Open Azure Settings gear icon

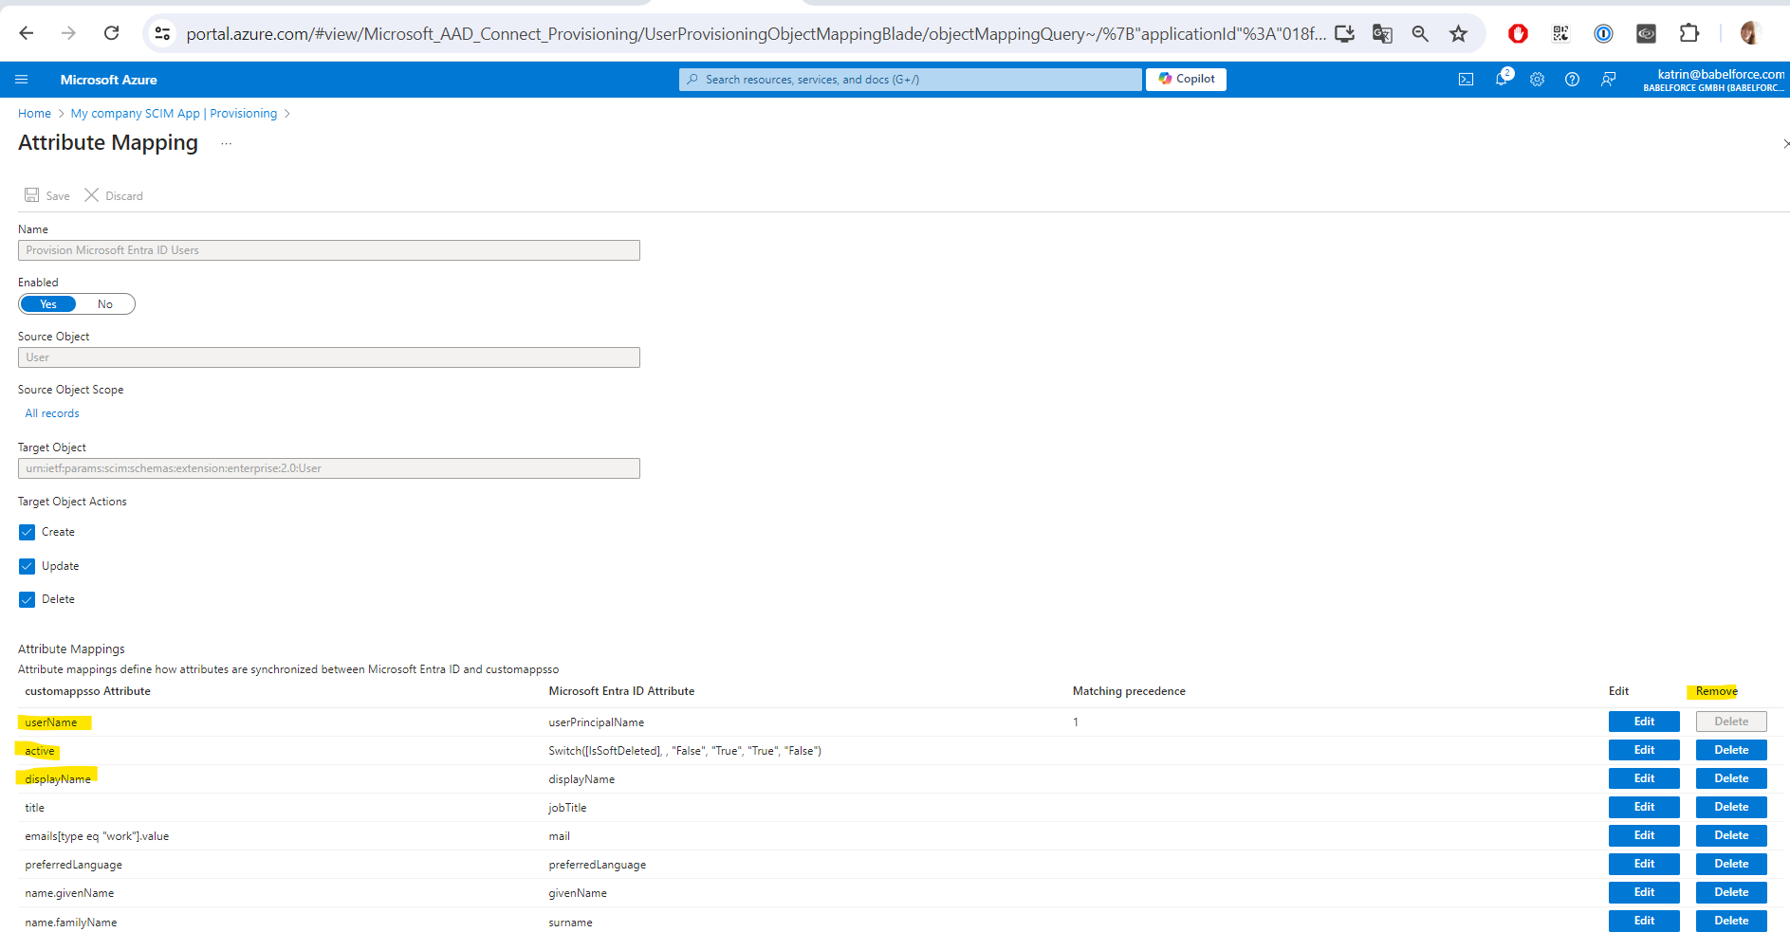click(x=1537, y=80)
